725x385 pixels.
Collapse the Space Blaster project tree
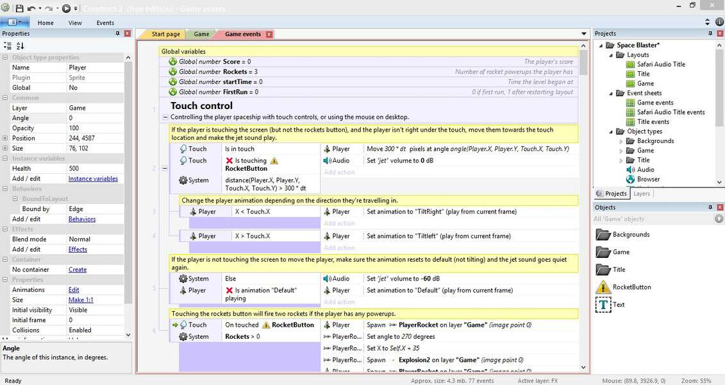(601, 46)
